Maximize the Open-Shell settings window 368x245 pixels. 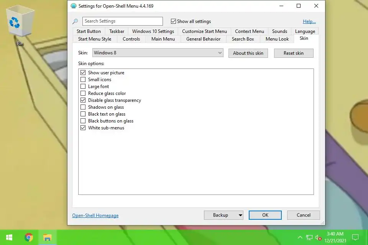tap(299, 6)
